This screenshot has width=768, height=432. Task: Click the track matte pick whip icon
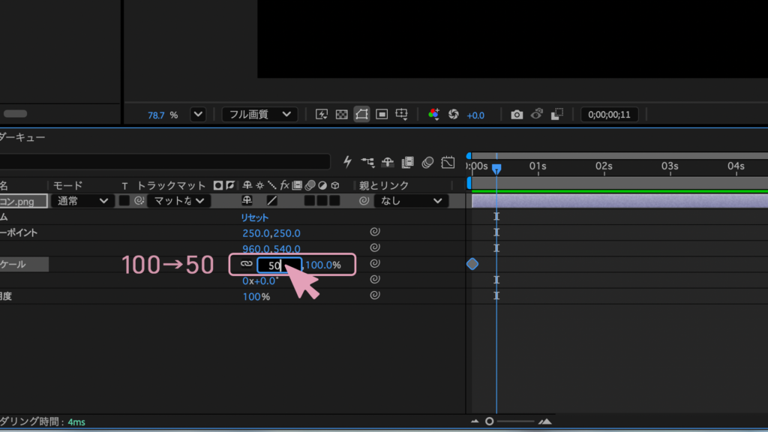click(x=139, y=201)
